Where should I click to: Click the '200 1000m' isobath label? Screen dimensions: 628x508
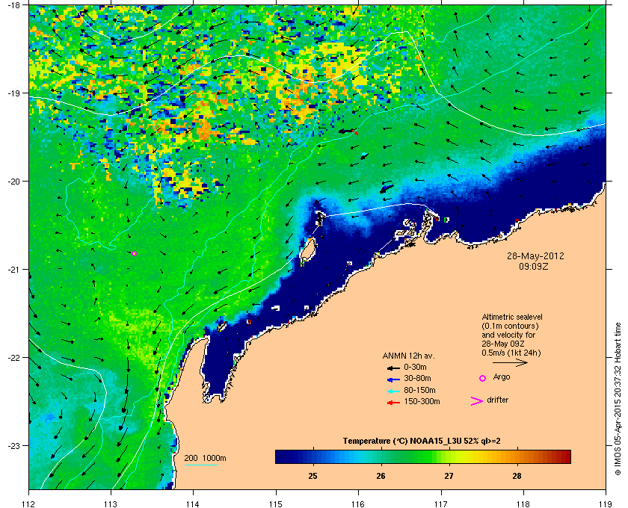[205, 459]
